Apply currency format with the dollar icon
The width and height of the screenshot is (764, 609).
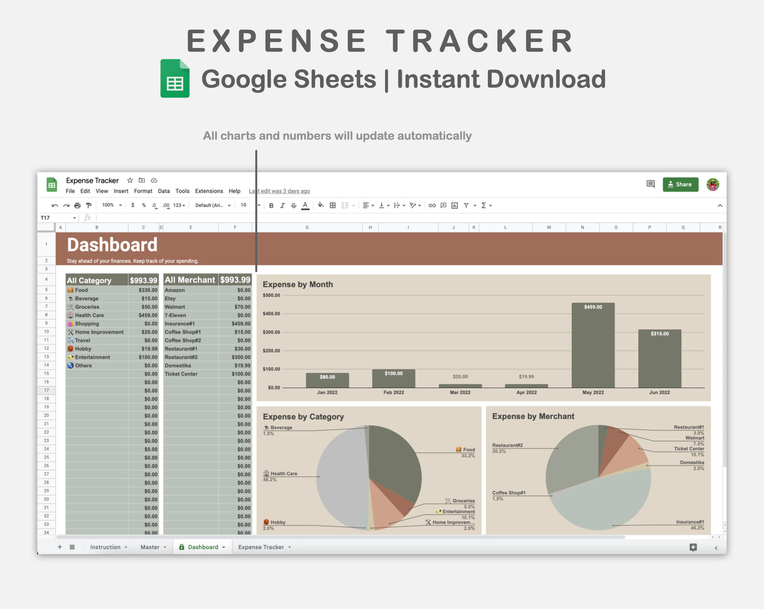point(133,206)
